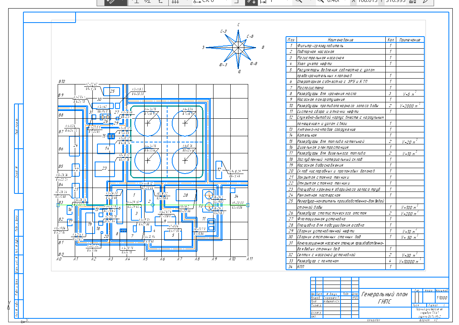Open the zoom scale 0.46 combo box
The width and height of the screenshot is (459, 325).
point(332,2)
